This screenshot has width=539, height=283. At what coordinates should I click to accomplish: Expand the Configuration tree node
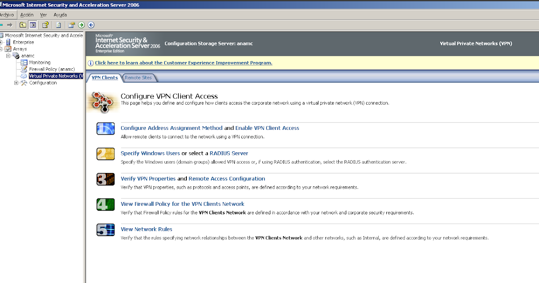coord(17,83)
